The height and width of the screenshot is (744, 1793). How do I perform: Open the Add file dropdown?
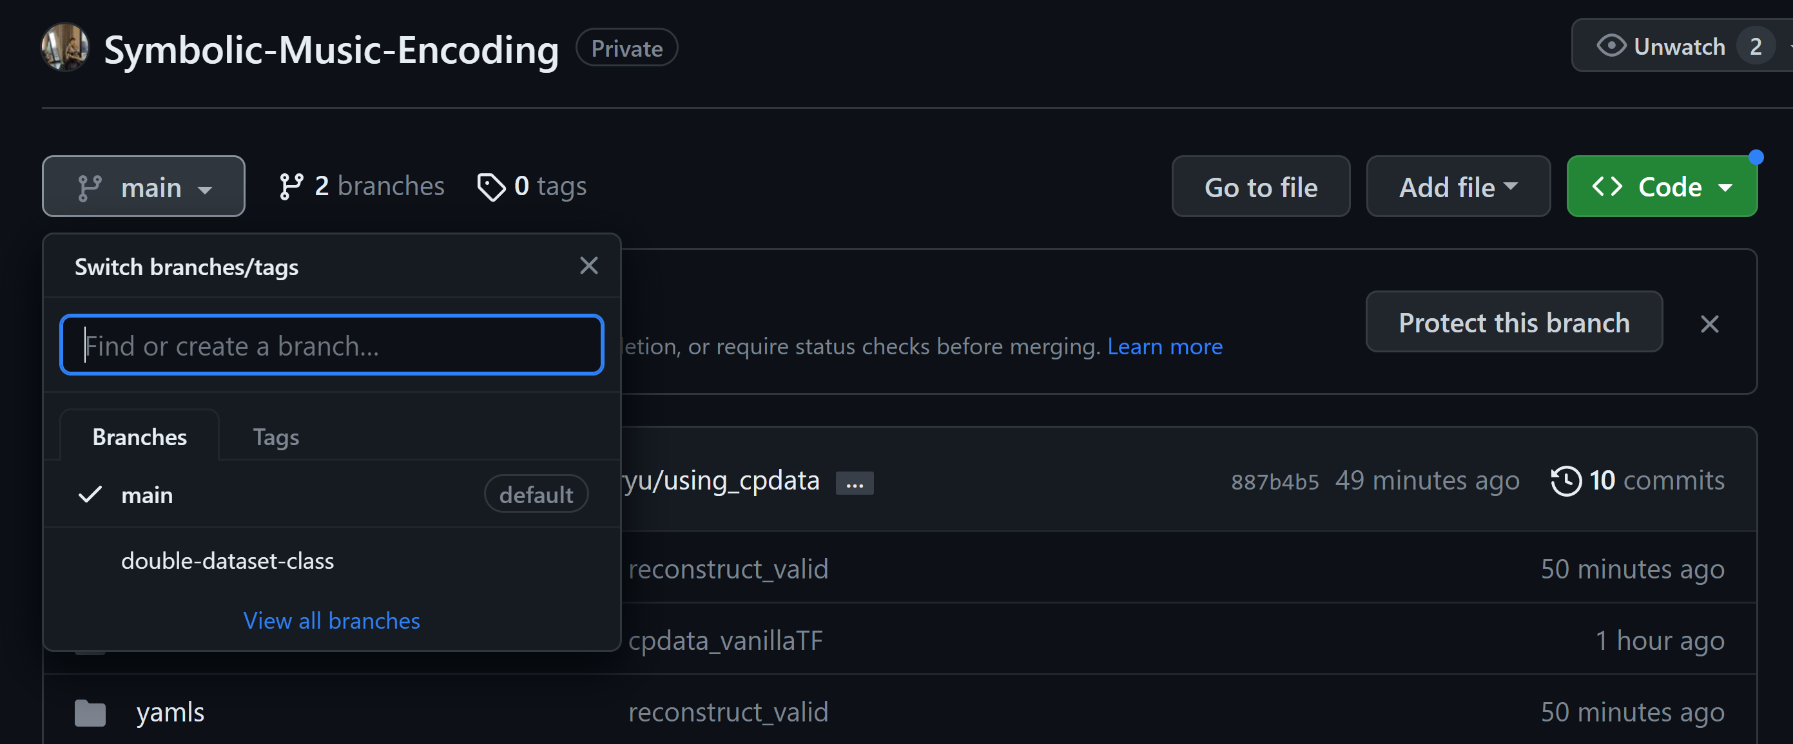click(1457, 186)
